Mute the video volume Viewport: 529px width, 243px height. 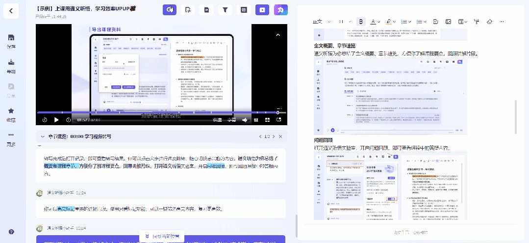245,120
